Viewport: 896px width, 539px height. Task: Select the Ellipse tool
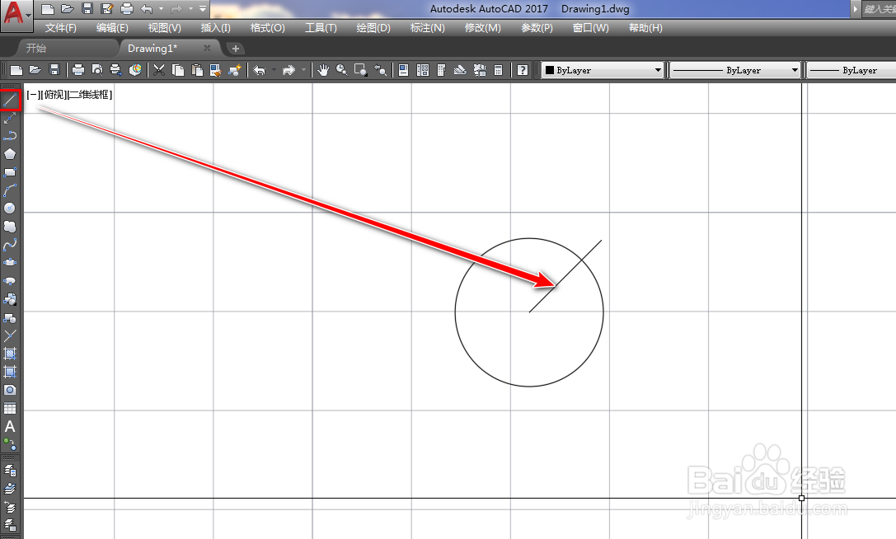pos(10,262)
